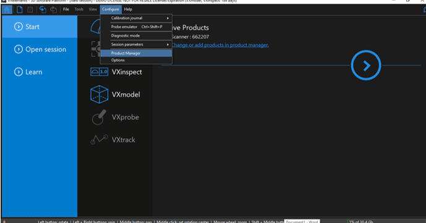Image resolution: width=426 pixels, height=223 pixels.
Task: Follow the change or add products link
Action: [x=220, y=45]
